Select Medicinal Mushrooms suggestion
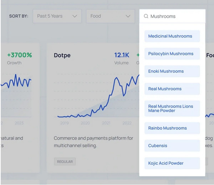The width and height of the screenshot is (214, 185). pyautogui.click(x=172, y=36)
